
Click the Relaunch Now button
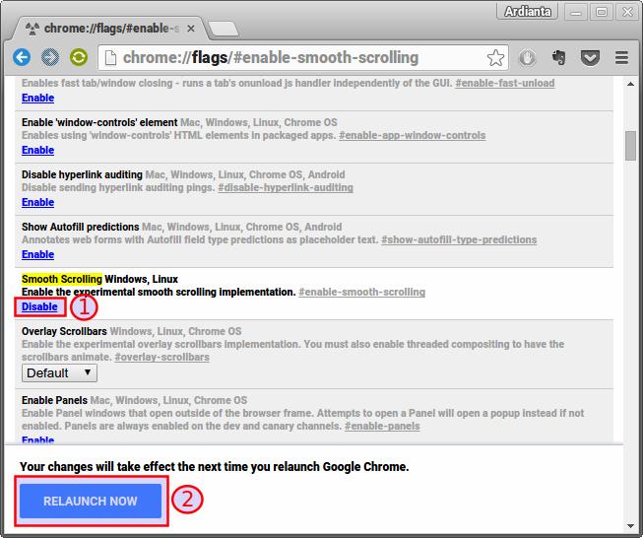coord(91,502)
